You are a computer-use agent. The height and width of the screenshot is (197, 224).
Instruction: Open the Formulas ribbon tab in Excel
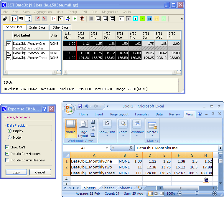142,114
